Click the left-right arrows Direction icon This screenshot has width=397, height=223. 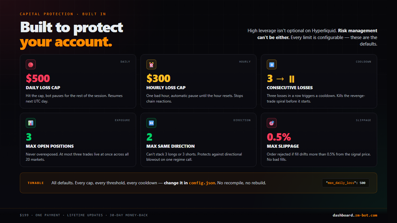coord(151,123)
